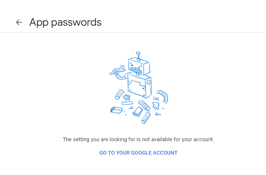Click the bottom-most cylinder leg piece
This screenshot has height=175, width=266.
pos(145,117)
